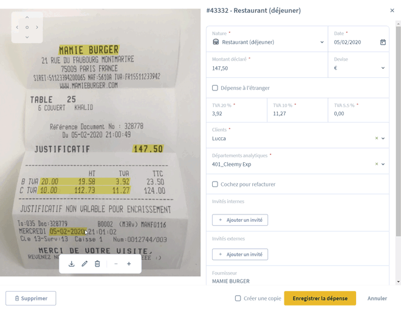
Task: Click Enregistrer la dépense button
Action: click(x=320, y=298)
